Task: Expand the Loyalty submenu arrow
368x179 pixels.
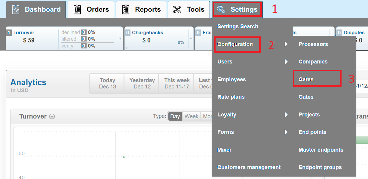Action: click(286, 115)
